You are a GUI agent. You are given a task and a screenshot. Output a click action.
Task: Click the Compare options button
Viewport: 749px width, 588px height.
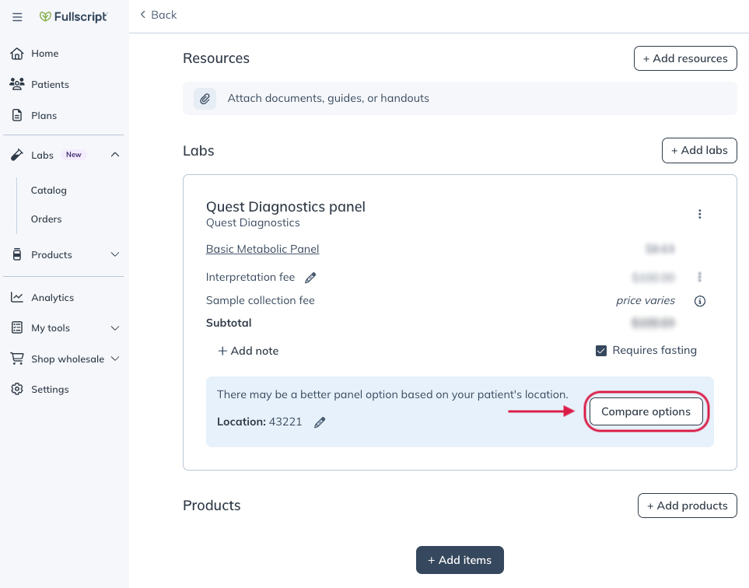646,411
